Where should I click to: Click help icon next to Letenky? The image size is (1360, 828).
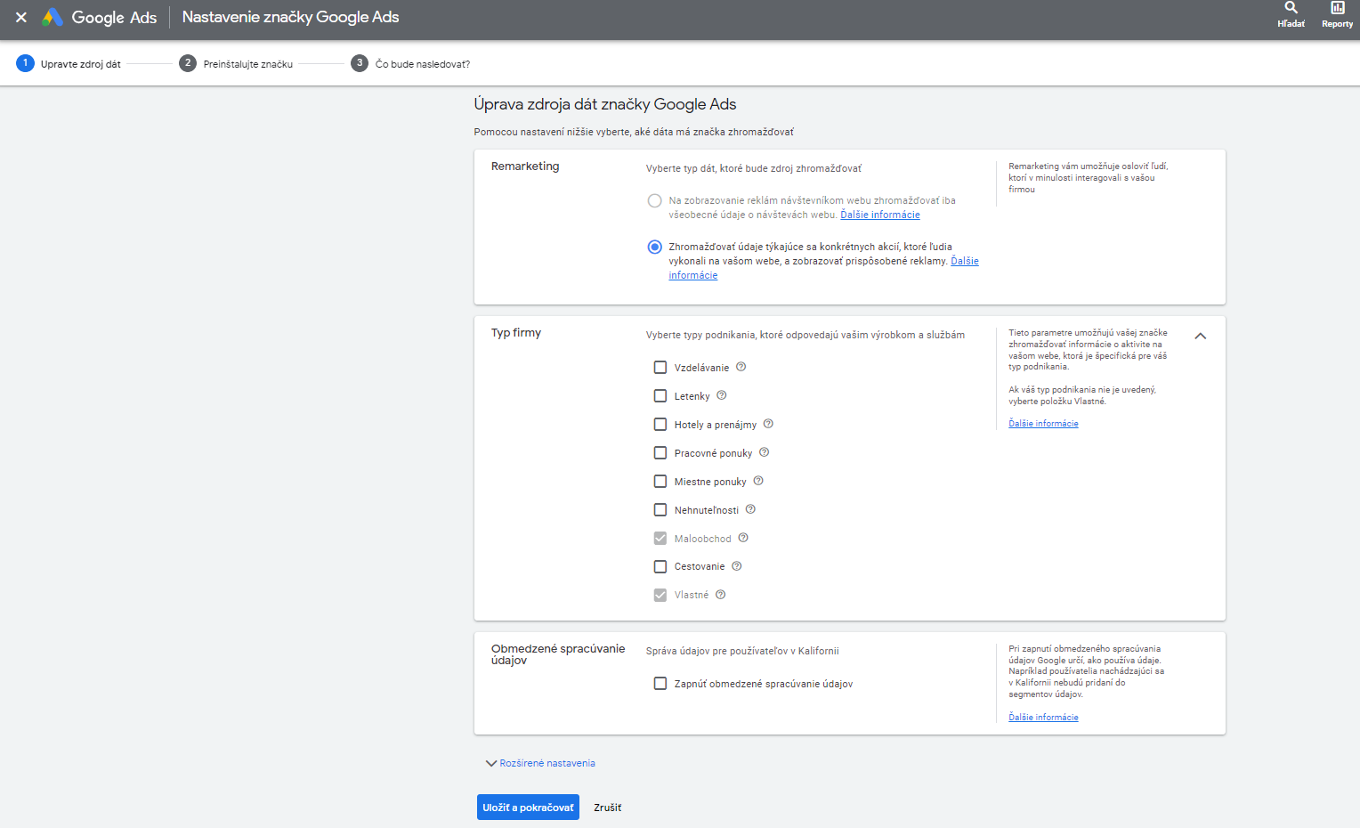(x=722, y=395)
